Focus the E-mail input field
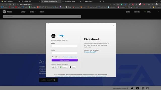Image resolution: width=161 pixels, height=90 pixels. (64, 46)
